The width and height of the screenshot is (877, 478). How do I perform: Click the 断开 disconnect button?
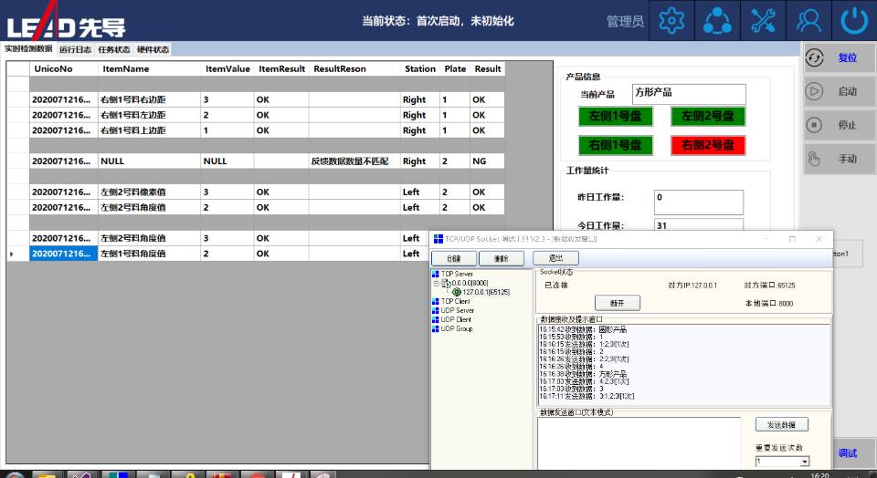[618, 303]
